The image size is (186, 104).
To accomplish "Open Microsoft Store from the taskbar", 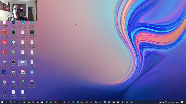I will [37, 102].
